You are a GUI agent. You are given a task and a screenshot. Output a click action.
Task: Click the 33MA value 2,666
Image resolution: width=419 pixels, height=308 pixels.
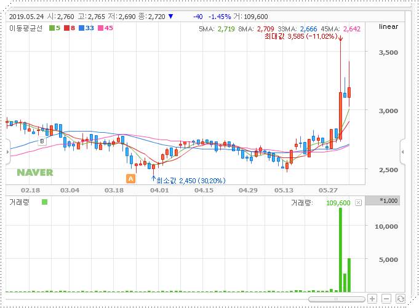click(x=308, y=29)
